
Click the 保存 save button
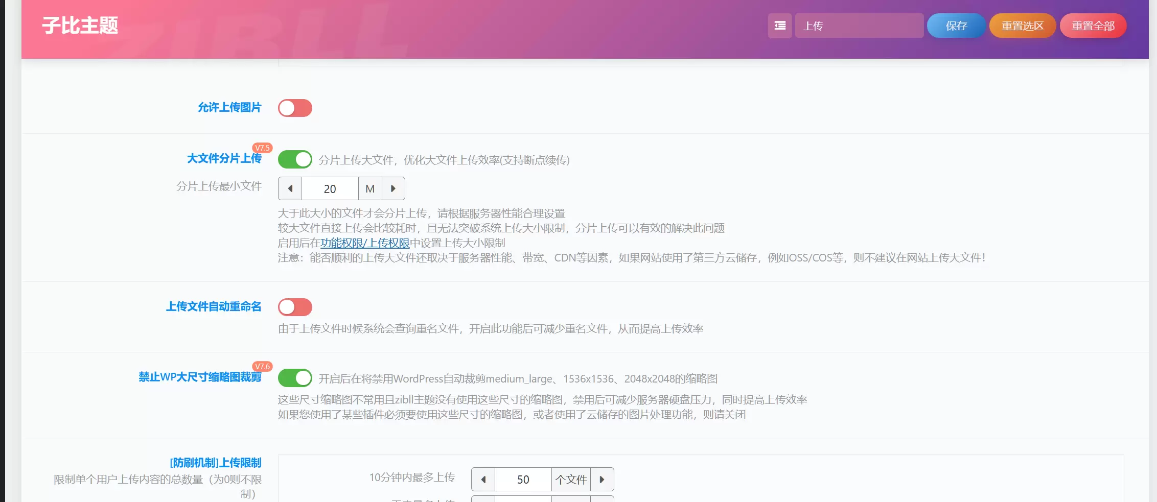[956, 26]
